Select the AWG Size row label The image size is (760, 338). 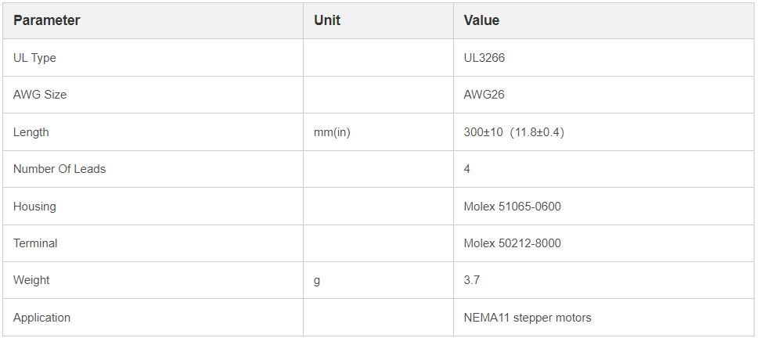click(x=40, y=95)
